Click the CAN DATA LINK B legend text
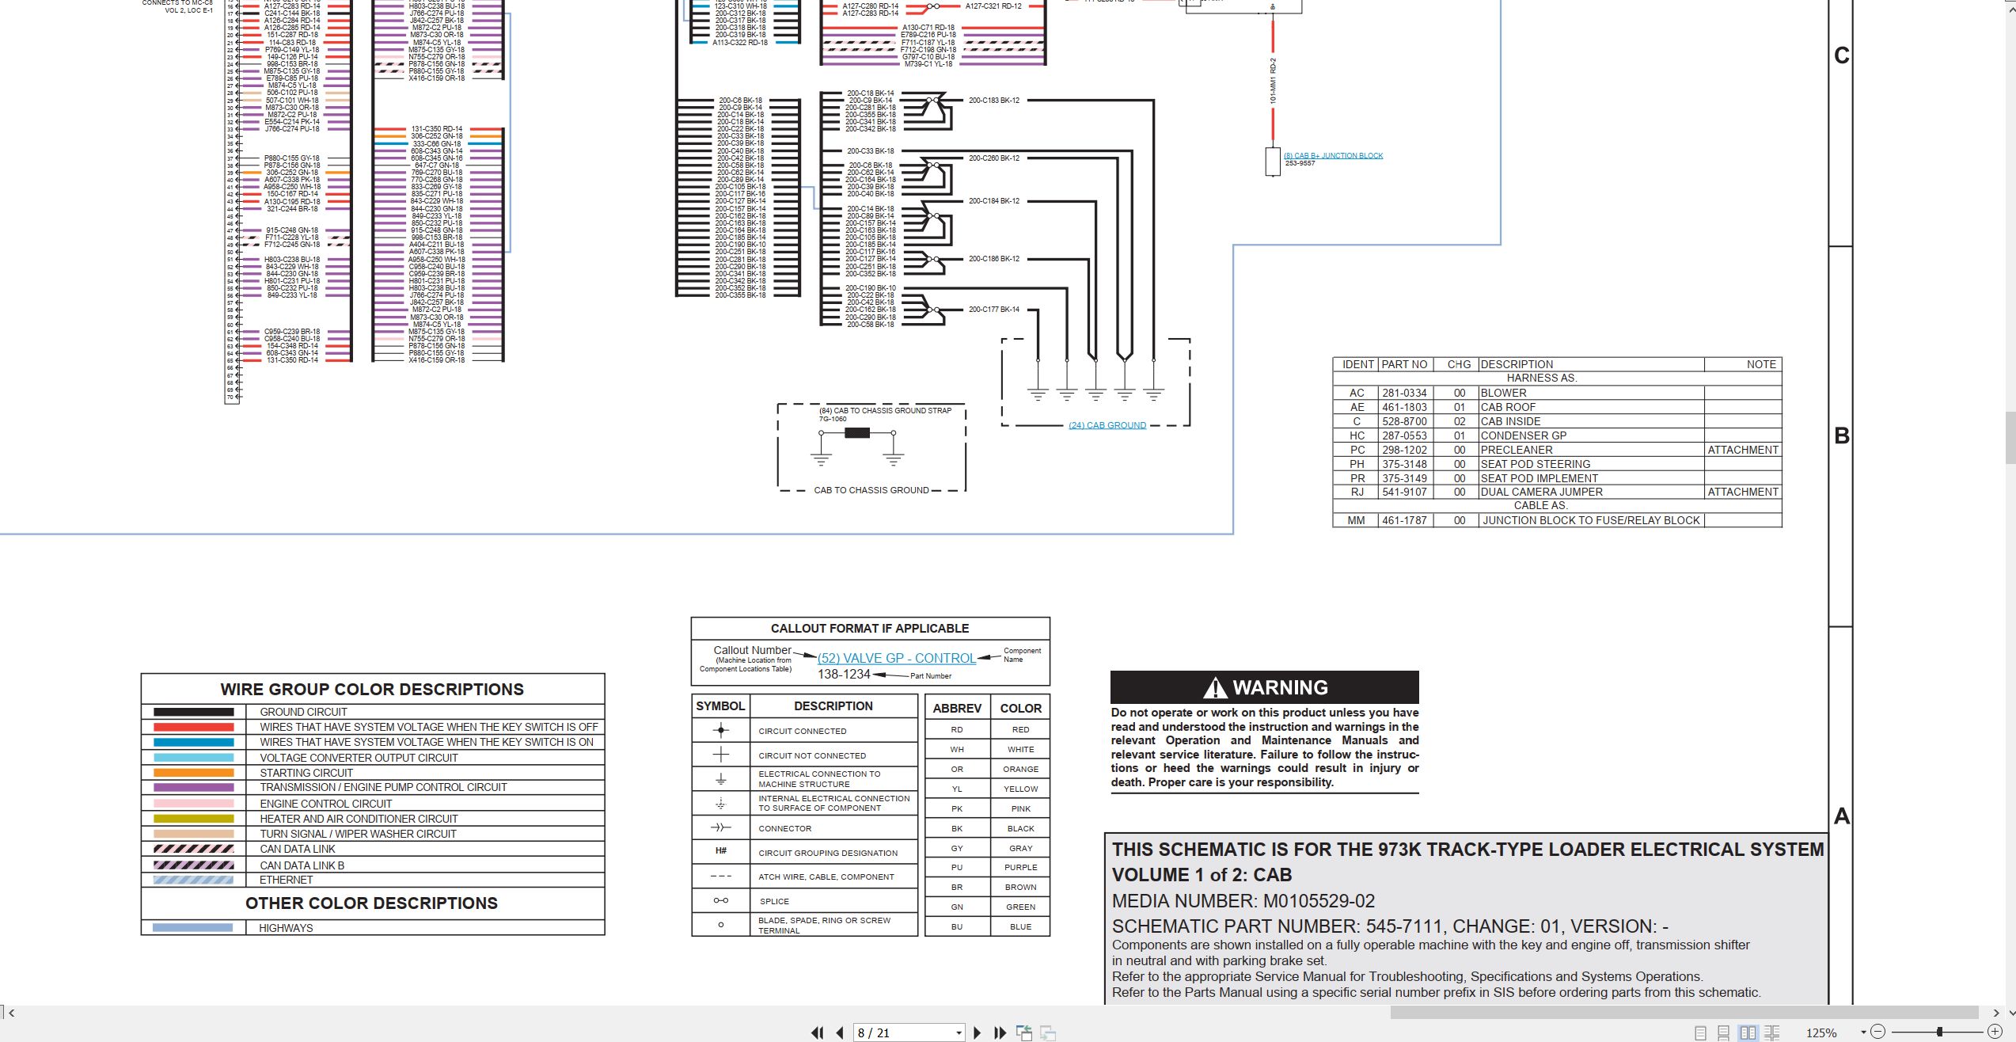The height and width of the screenshot is (1042, 2016). point(302,865)
